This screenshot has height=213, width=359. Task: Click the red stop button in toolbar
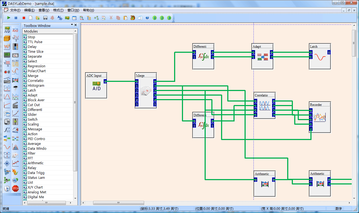[x=24, y=18]
